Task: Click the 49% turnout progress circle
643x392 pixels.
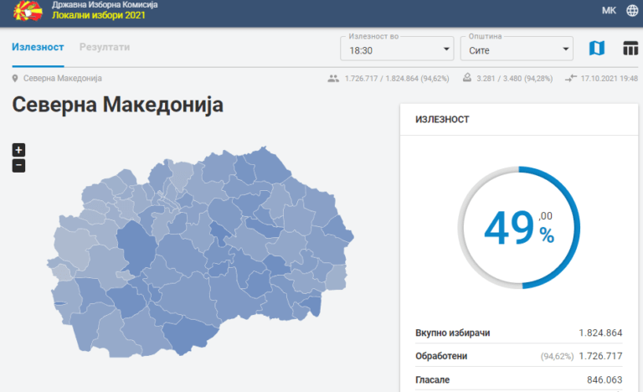Action: 519,227
